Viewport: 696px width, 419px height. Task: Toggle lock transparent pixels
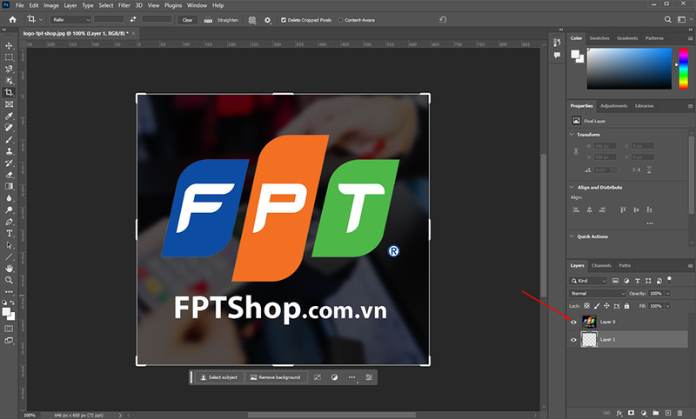pos(586,306)
